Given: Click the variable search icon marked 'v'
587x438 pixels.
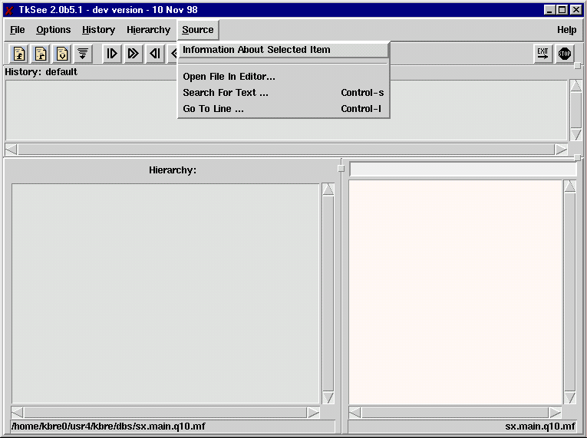Looking at the screenshot, I should click(x=62, y=54).
